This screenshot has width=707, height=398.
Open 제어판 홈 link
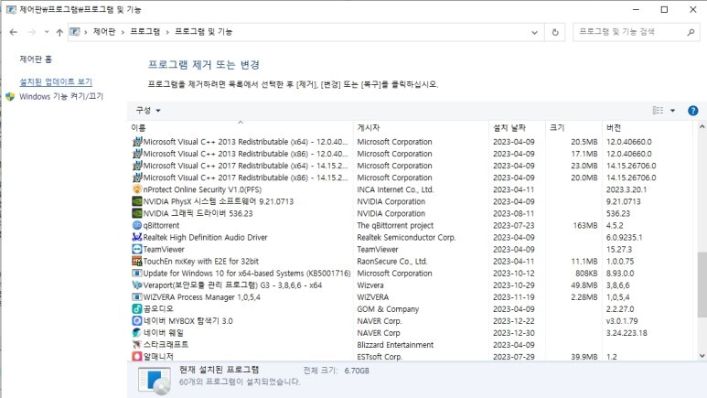click(x=36, y=59)
